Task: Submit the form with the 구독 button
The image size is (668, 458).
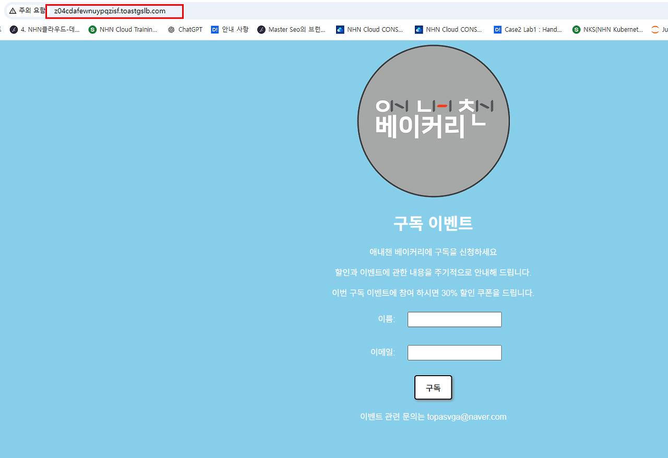Action: pos(433,388)
